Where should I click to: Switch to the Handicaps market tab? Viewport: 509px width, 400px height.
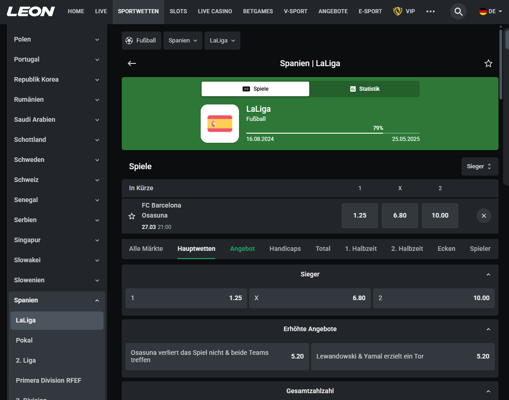285,249
